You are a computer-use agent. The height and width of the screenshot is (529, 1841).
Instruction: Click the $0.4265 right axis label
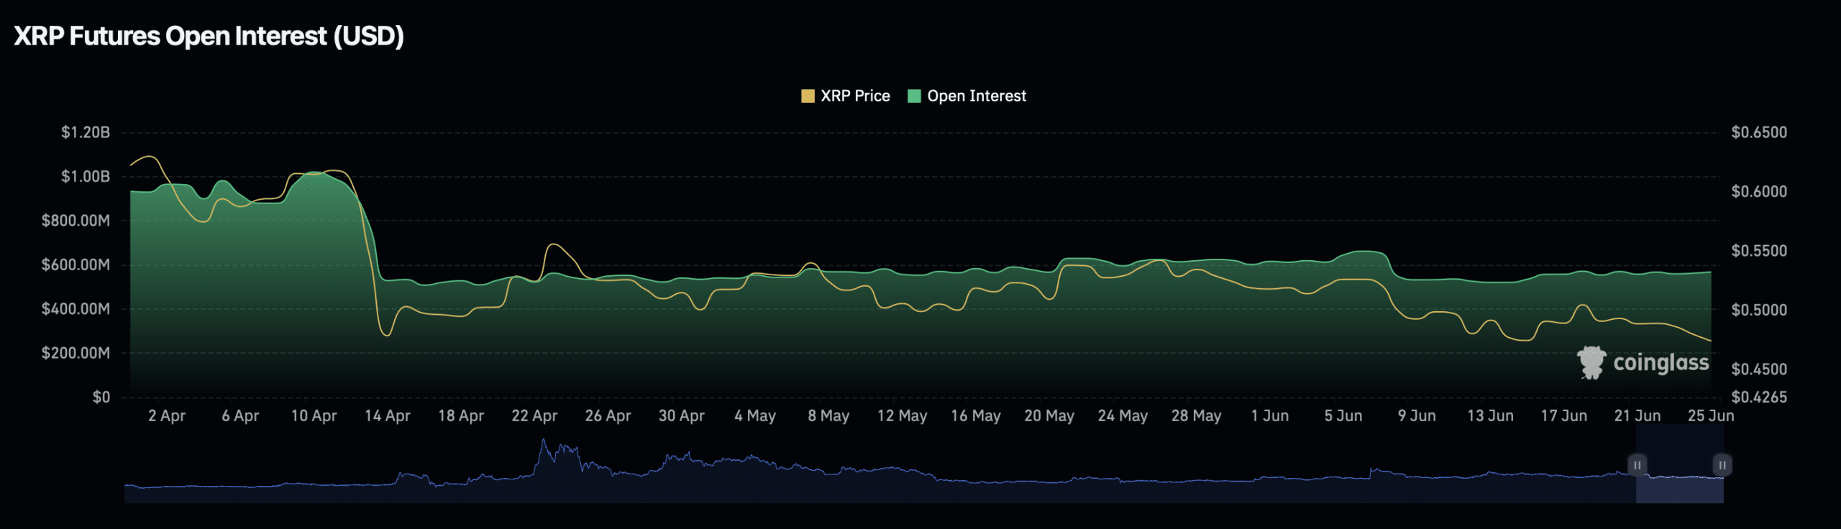click(1759, 397)
